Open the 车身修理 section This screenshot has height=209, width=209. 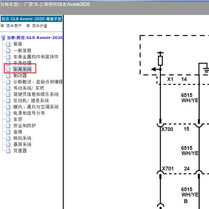(22, 62)
